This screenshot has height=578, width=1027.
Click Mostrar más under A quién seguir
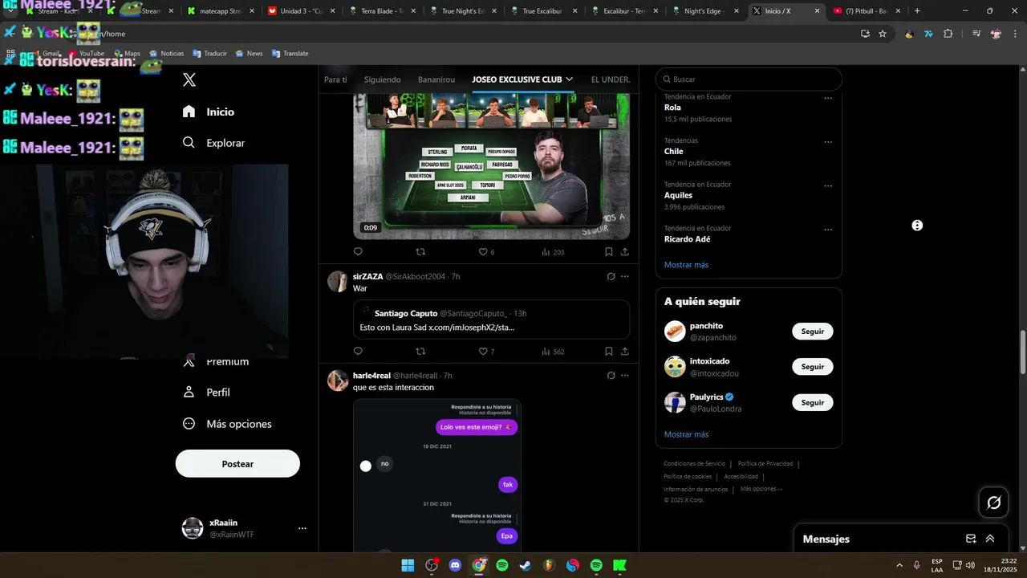click(686, 434)
